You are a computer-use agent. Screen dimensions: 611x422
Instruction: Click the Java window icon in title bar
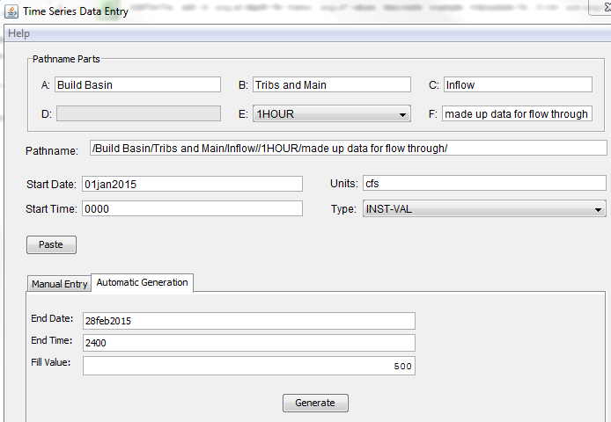(x=11, y=11)
